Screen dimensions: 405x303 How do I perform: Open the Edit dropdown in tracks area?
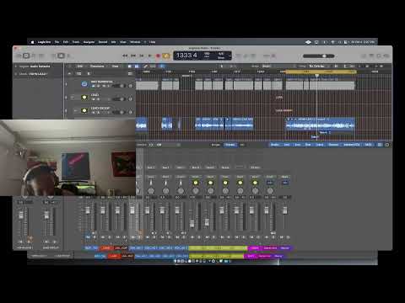80,66
